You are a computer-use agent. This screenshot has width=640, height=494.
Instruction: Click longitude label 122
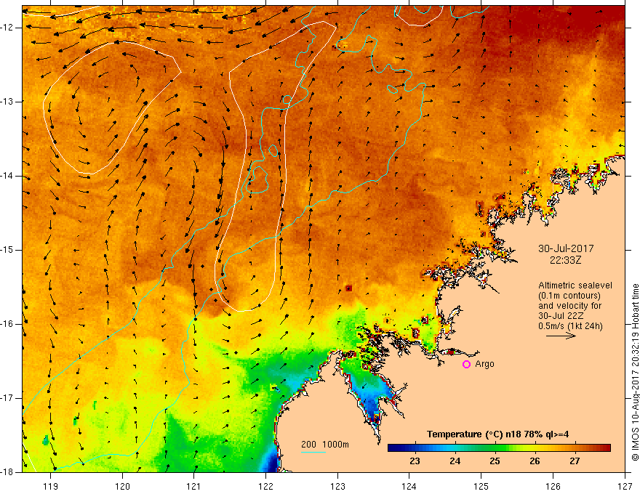[265, 486]
